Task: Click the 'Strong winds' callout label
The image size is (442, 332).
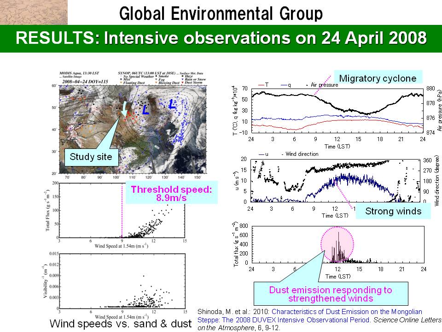Action: (393, 211)
